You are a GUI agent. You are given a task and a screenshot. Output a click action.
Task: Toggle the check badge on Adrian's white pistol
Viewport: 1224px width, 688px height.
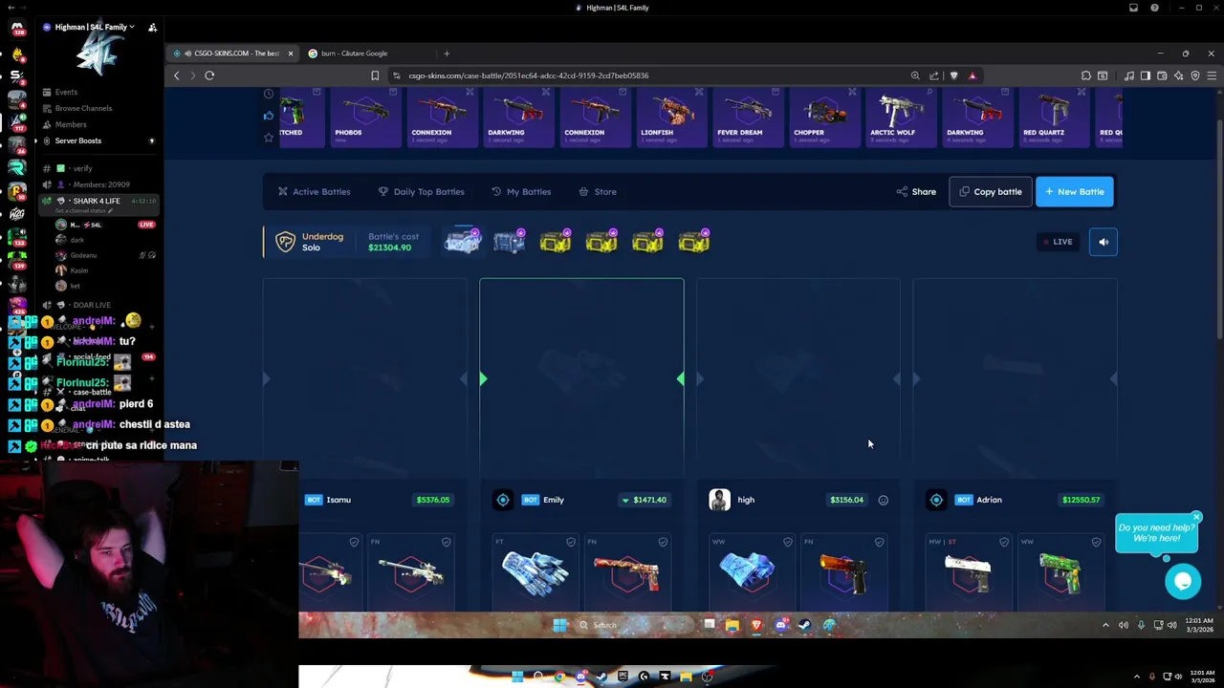pyautogui.click(x=1004, y=542)
